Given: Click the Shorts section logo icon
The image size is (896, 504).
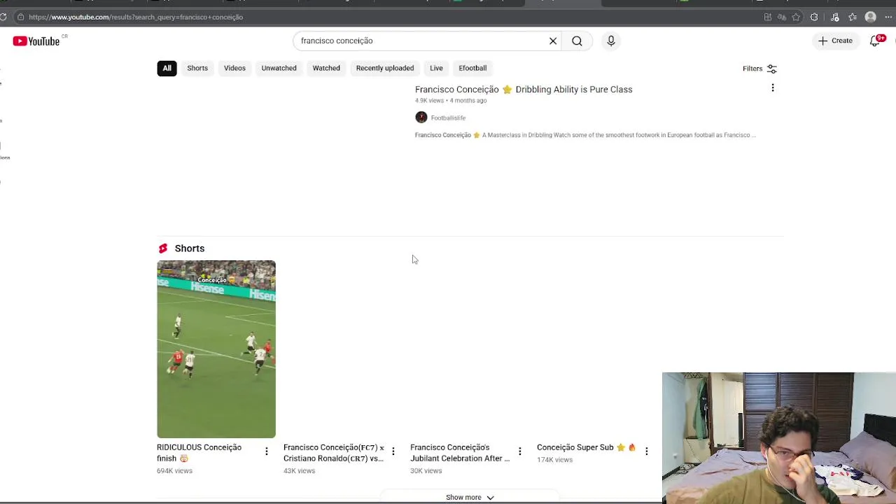Looking at the screenshot, I should coord(163,248).
